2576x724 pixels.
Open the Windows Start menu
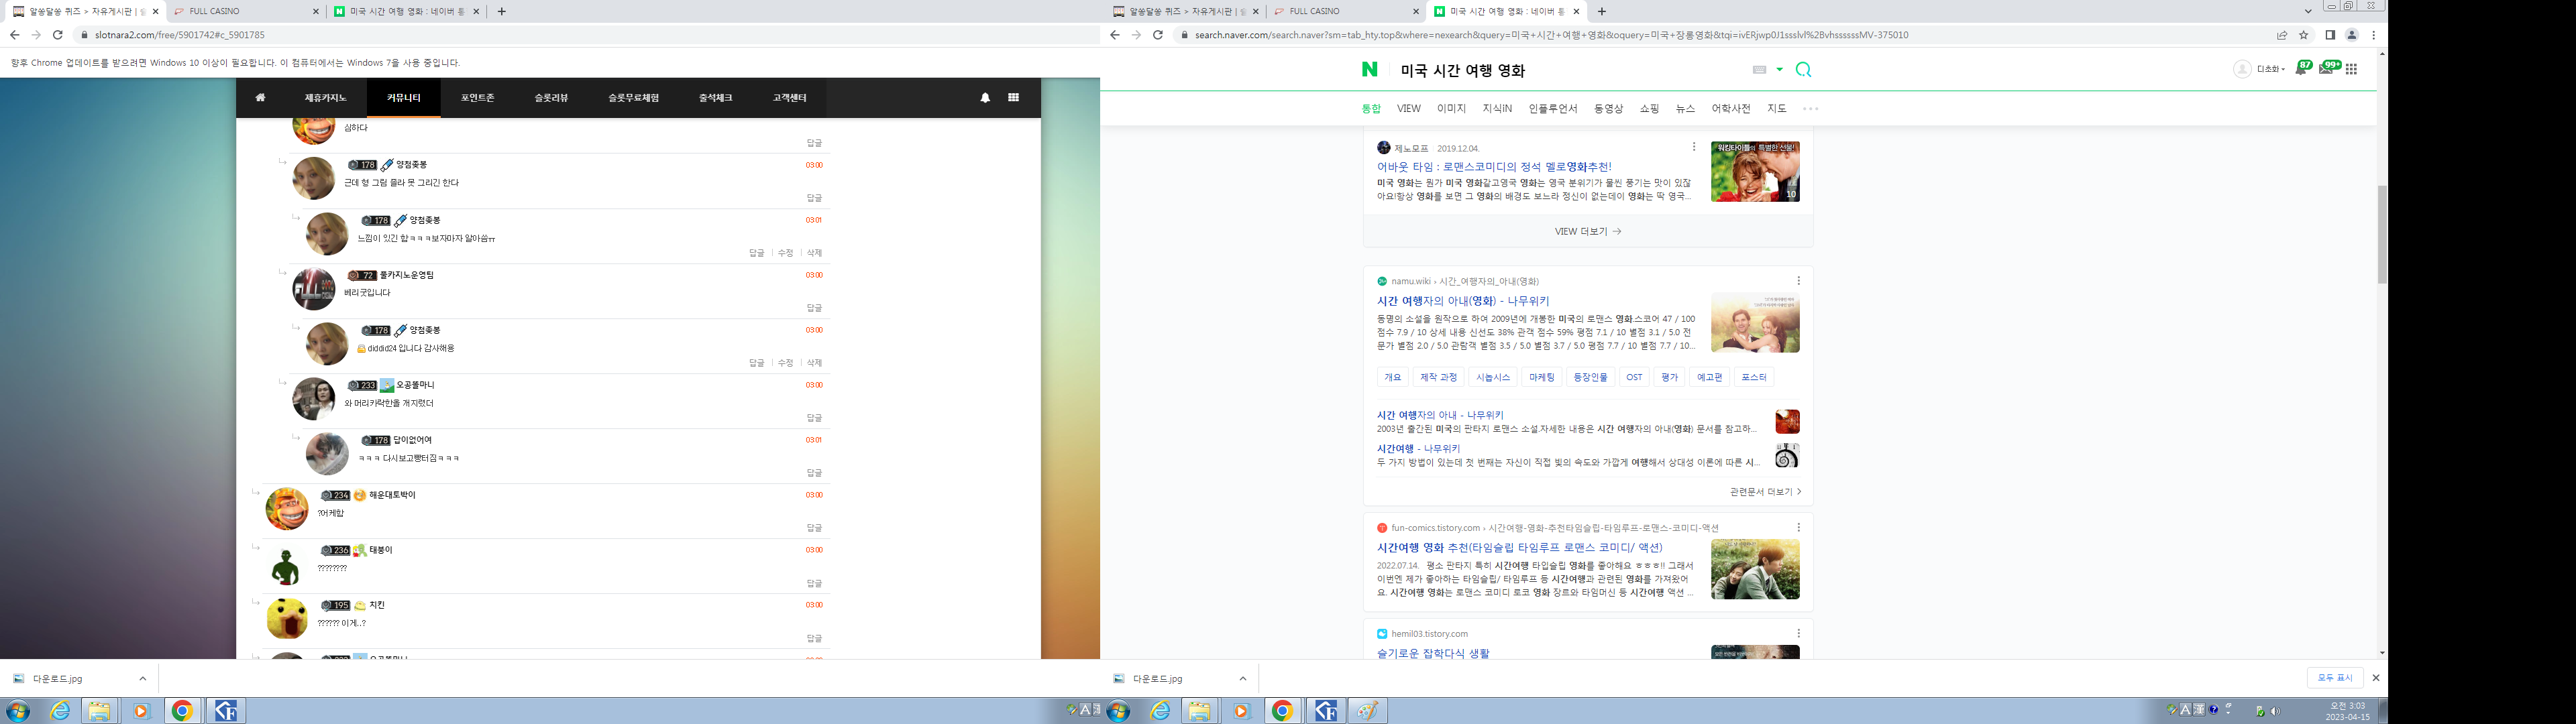coord(18,711)
